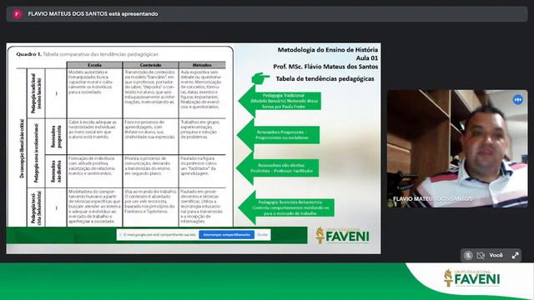
Task: Click 'Aula 01' text on slide
Action: [367, 58]
